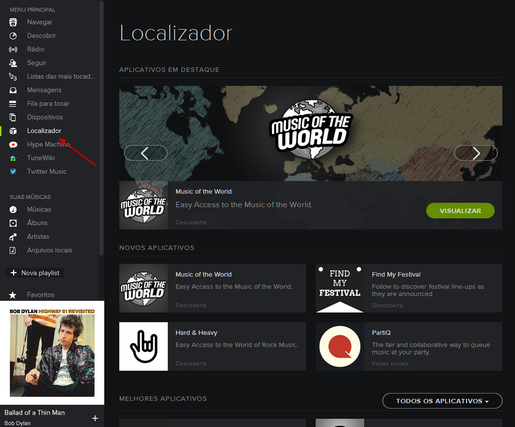Click the Rádio broadcast icon
Image resolution: width=515 pixels, height=427 pixels.
point(13,49)
